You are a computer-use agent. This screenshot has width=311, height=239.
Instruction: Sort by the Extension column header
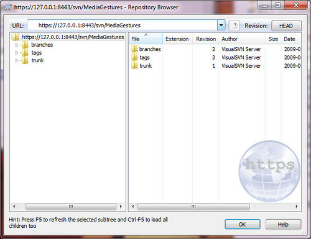coord(178,39)
